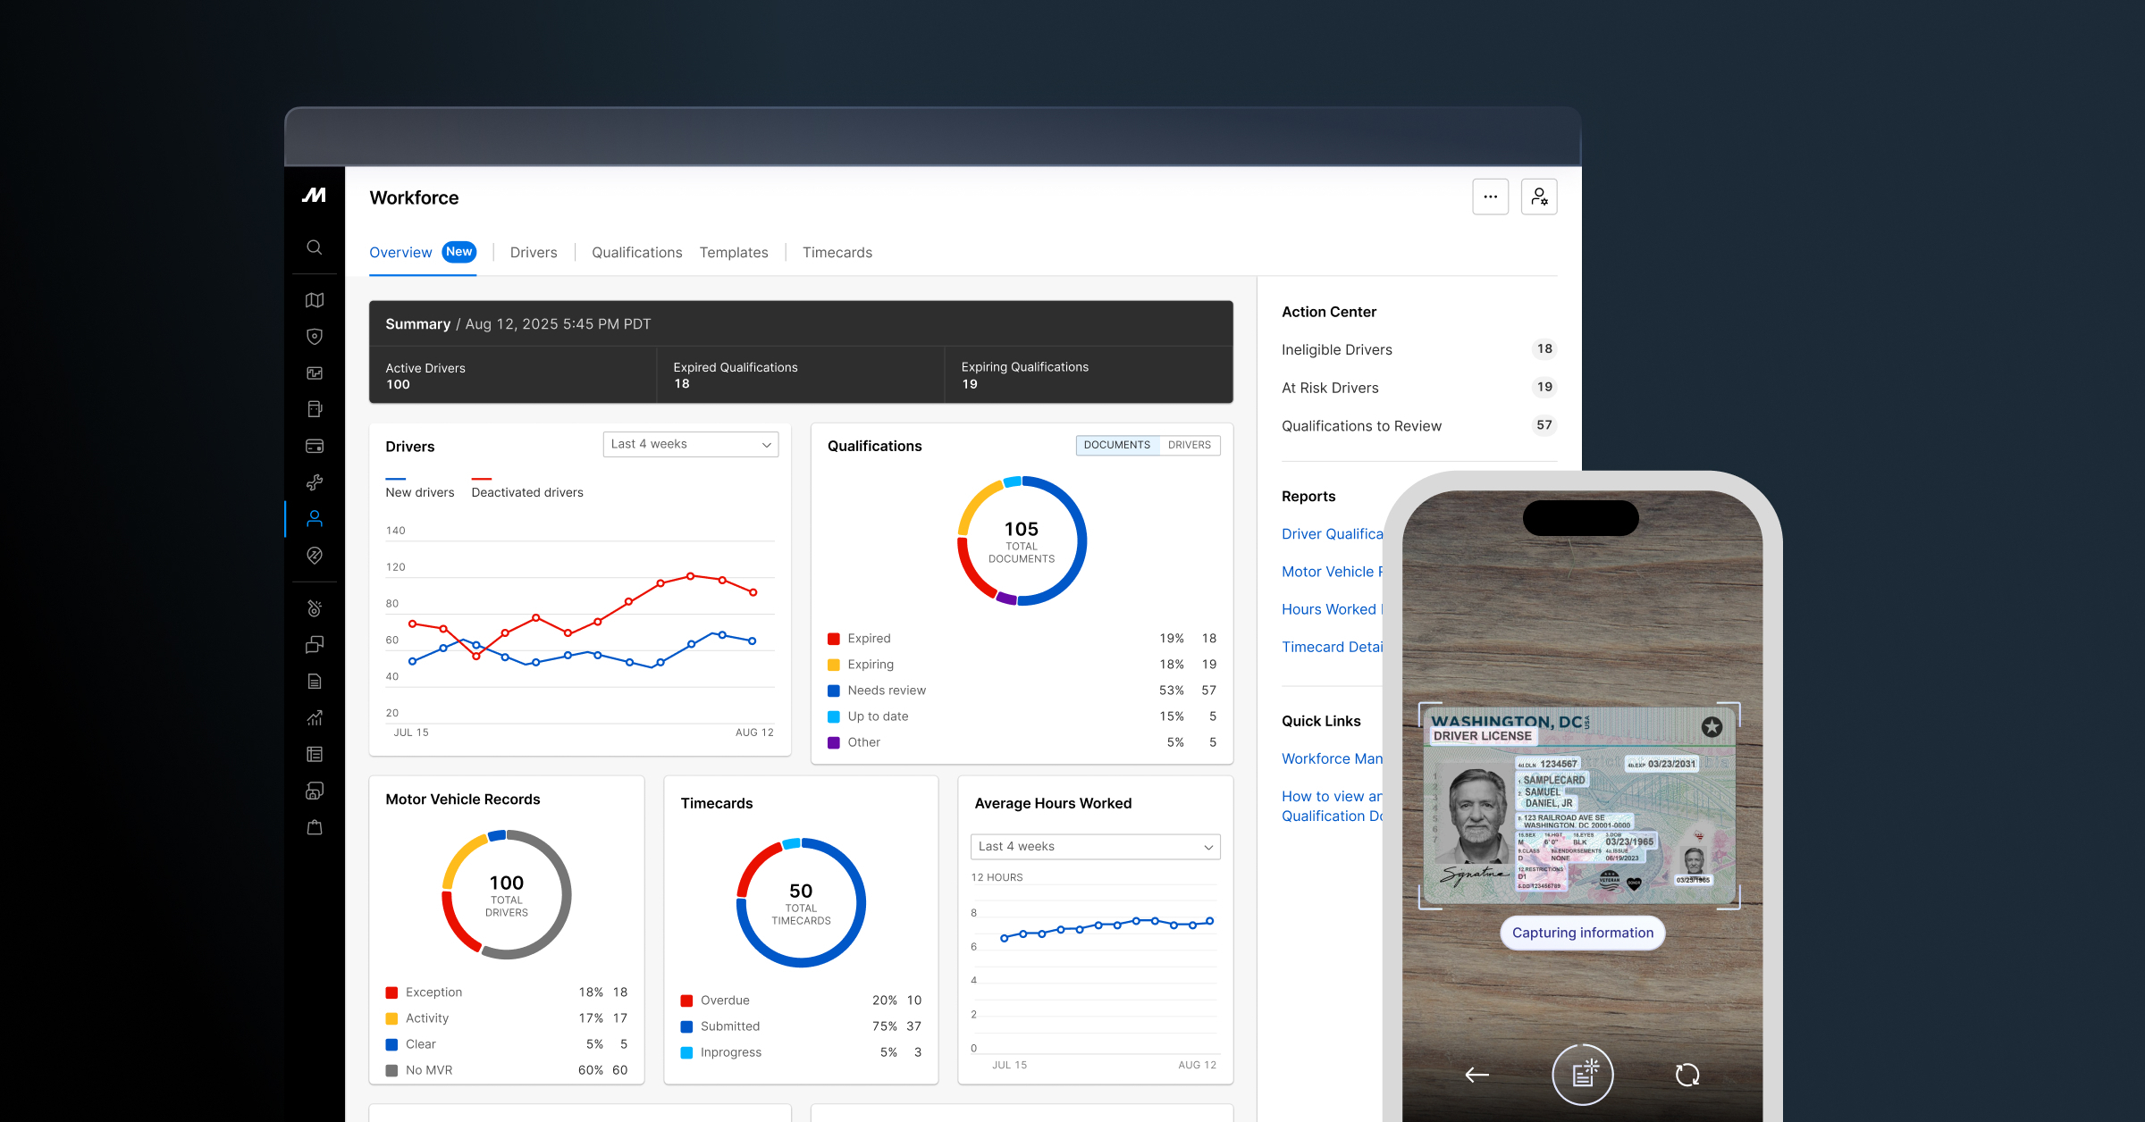
Task: Click Ineligible Drivers in Action Center
Action: [x=1336, y=350]
